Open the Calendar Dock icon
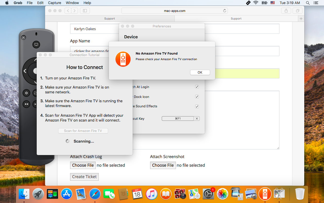This screenshot has width=324, height=203. (x=137, y=194)
